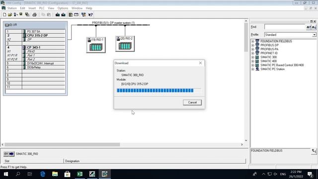318x179 pixels.
Task: Open the PLC menu
Action: (42, 8)
